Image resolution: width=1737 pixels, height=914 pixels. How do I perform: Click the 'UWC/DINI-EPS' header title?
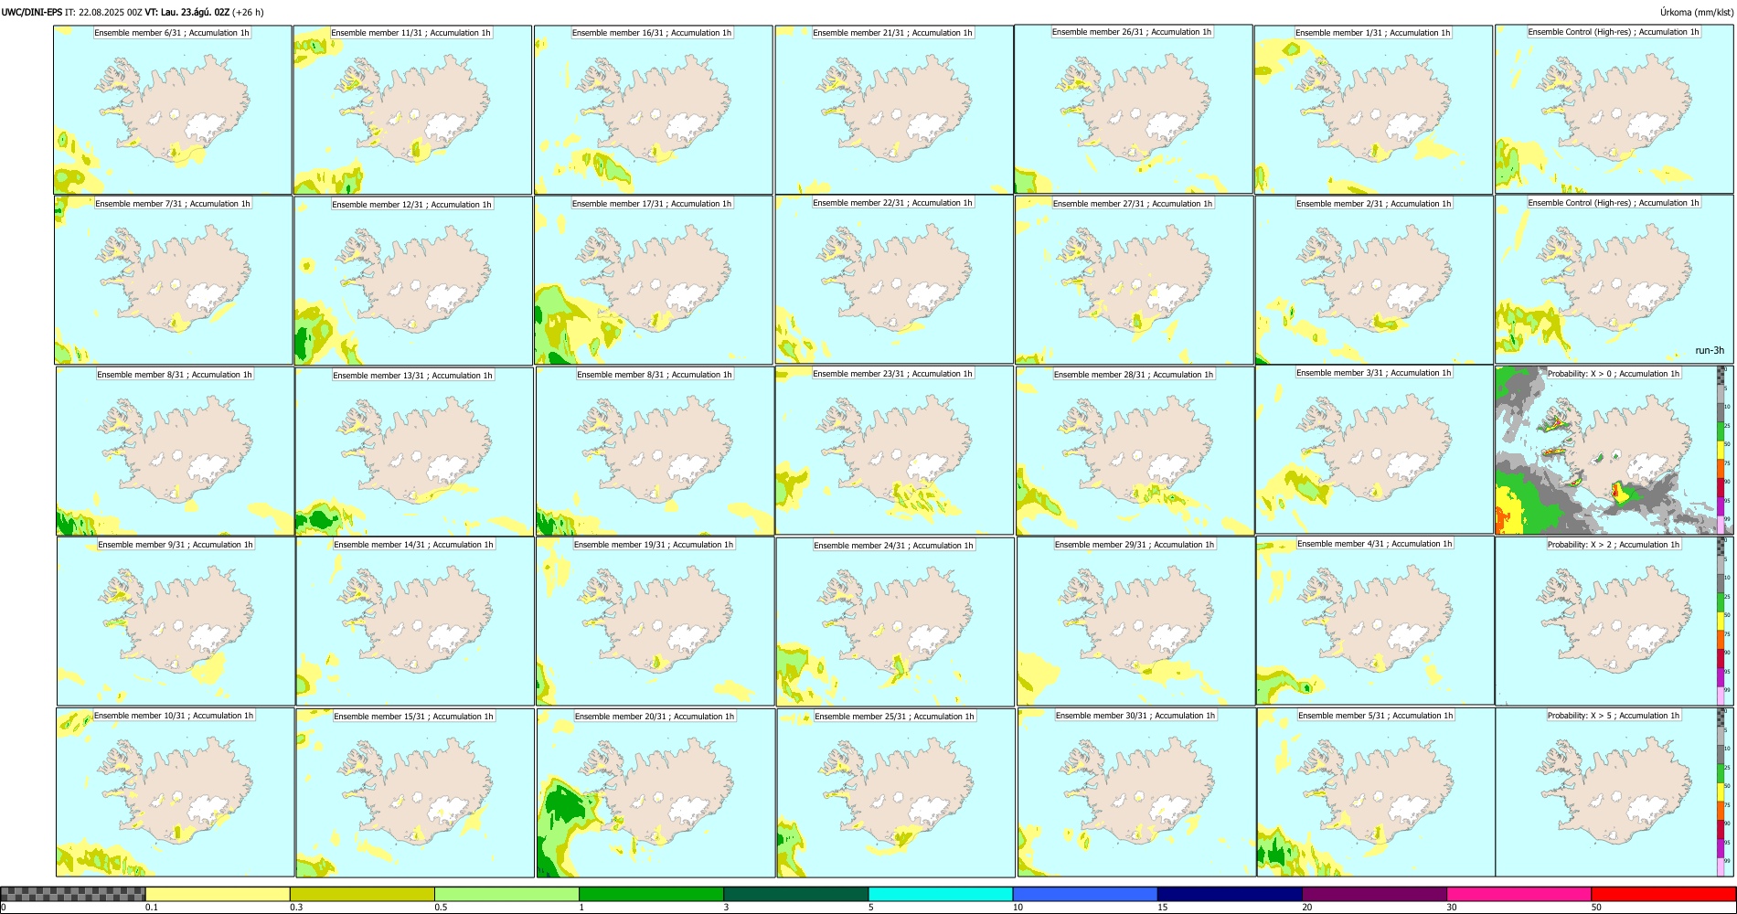coord(32,12)
